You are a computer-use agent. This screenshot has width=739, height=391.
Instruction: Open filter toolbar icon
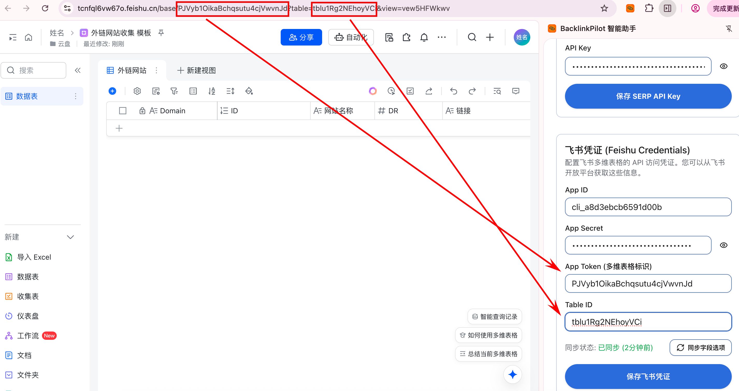tap(174, 91)
